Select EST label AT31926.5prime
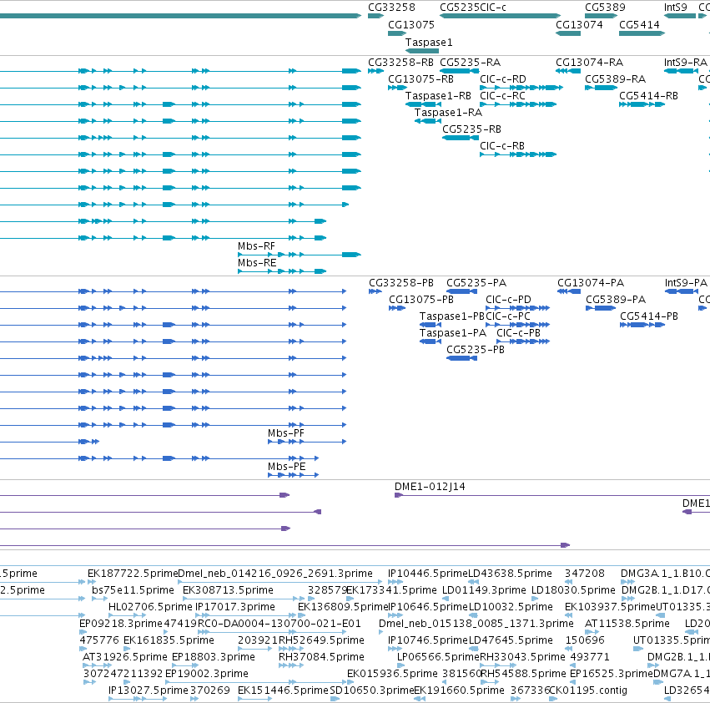The width and height of the screenshot is (710, 703). [x=125, y=658]
